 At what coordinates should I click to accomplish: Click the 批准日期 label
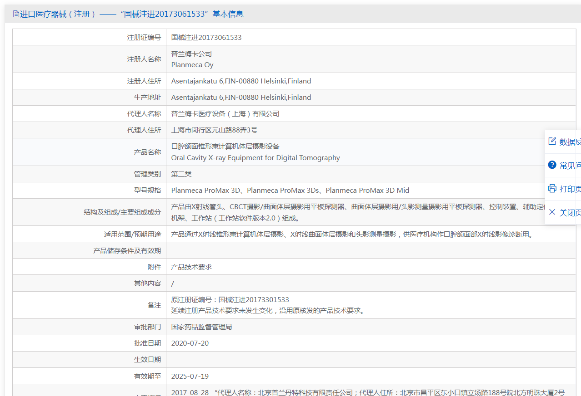point(147,343)
